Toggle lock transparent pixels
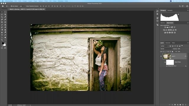 coord(164,52)
